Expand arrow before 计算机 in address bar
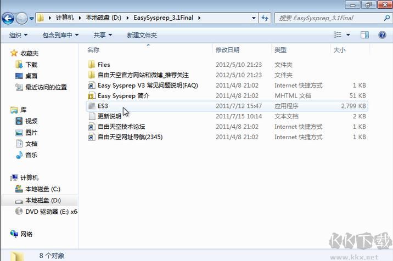The height and width of the screenshot is (261, 393). click(50, 18)
